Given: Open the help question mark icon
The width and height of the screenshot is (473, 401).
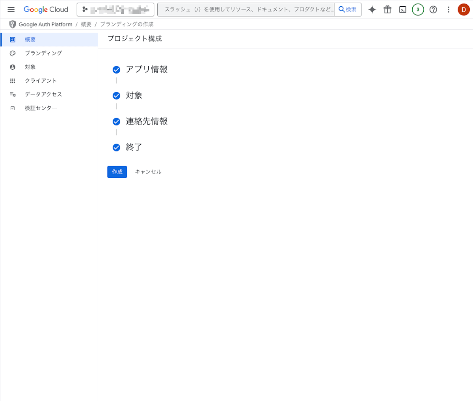Looking at the screenshot, I should (433, 9).
